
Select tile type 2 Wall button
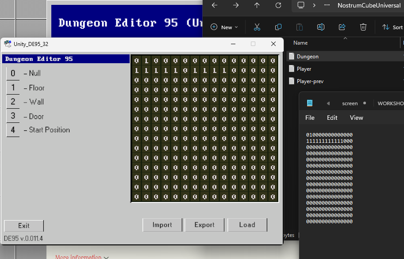tap(13, 102)
